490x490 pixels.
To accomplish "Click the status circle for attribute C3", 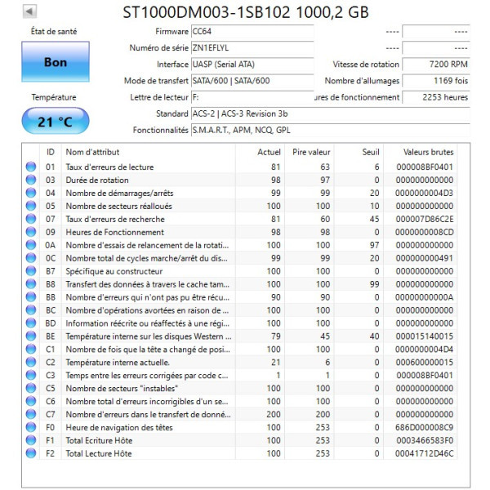I will point(31,375).
